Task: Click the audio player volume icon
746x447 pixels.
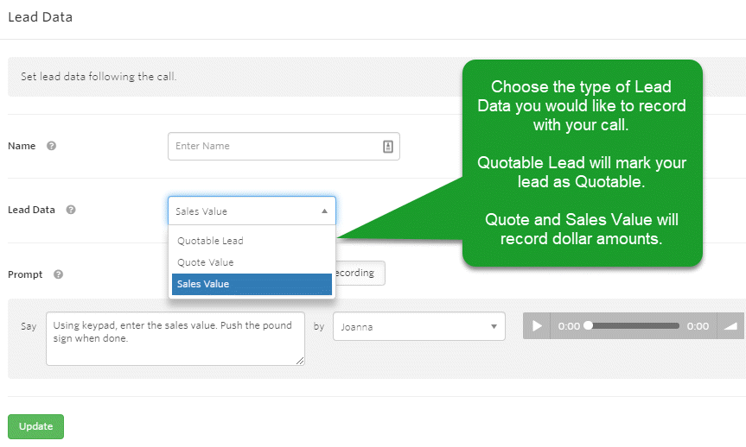Action: (730, 326)
